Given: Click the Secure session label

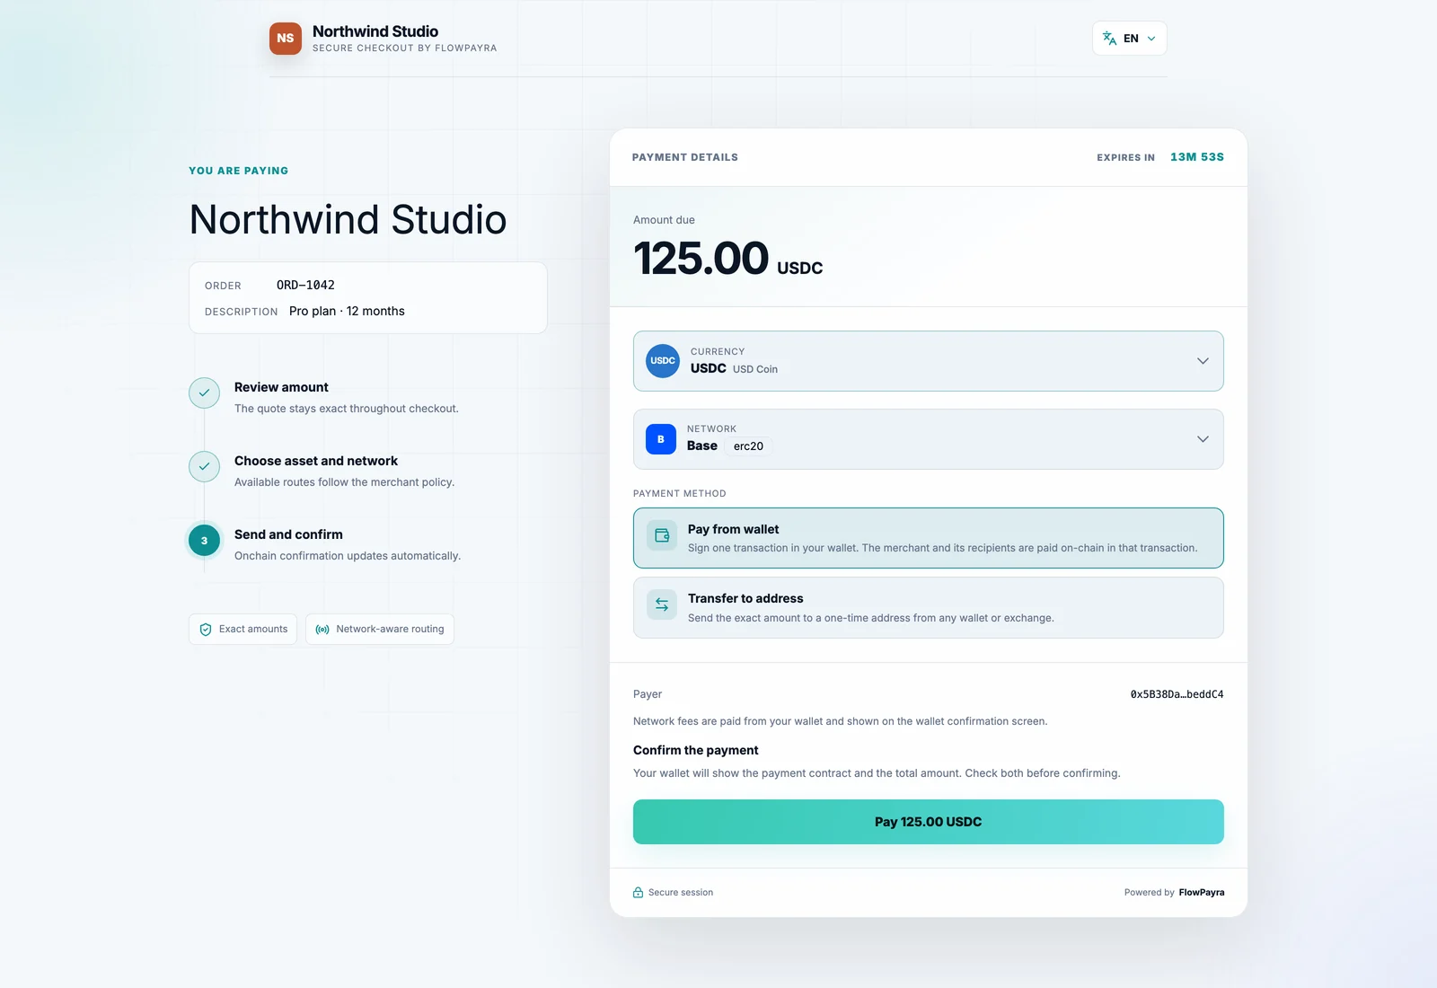Looking at the screenshot, I should (681, 892).
